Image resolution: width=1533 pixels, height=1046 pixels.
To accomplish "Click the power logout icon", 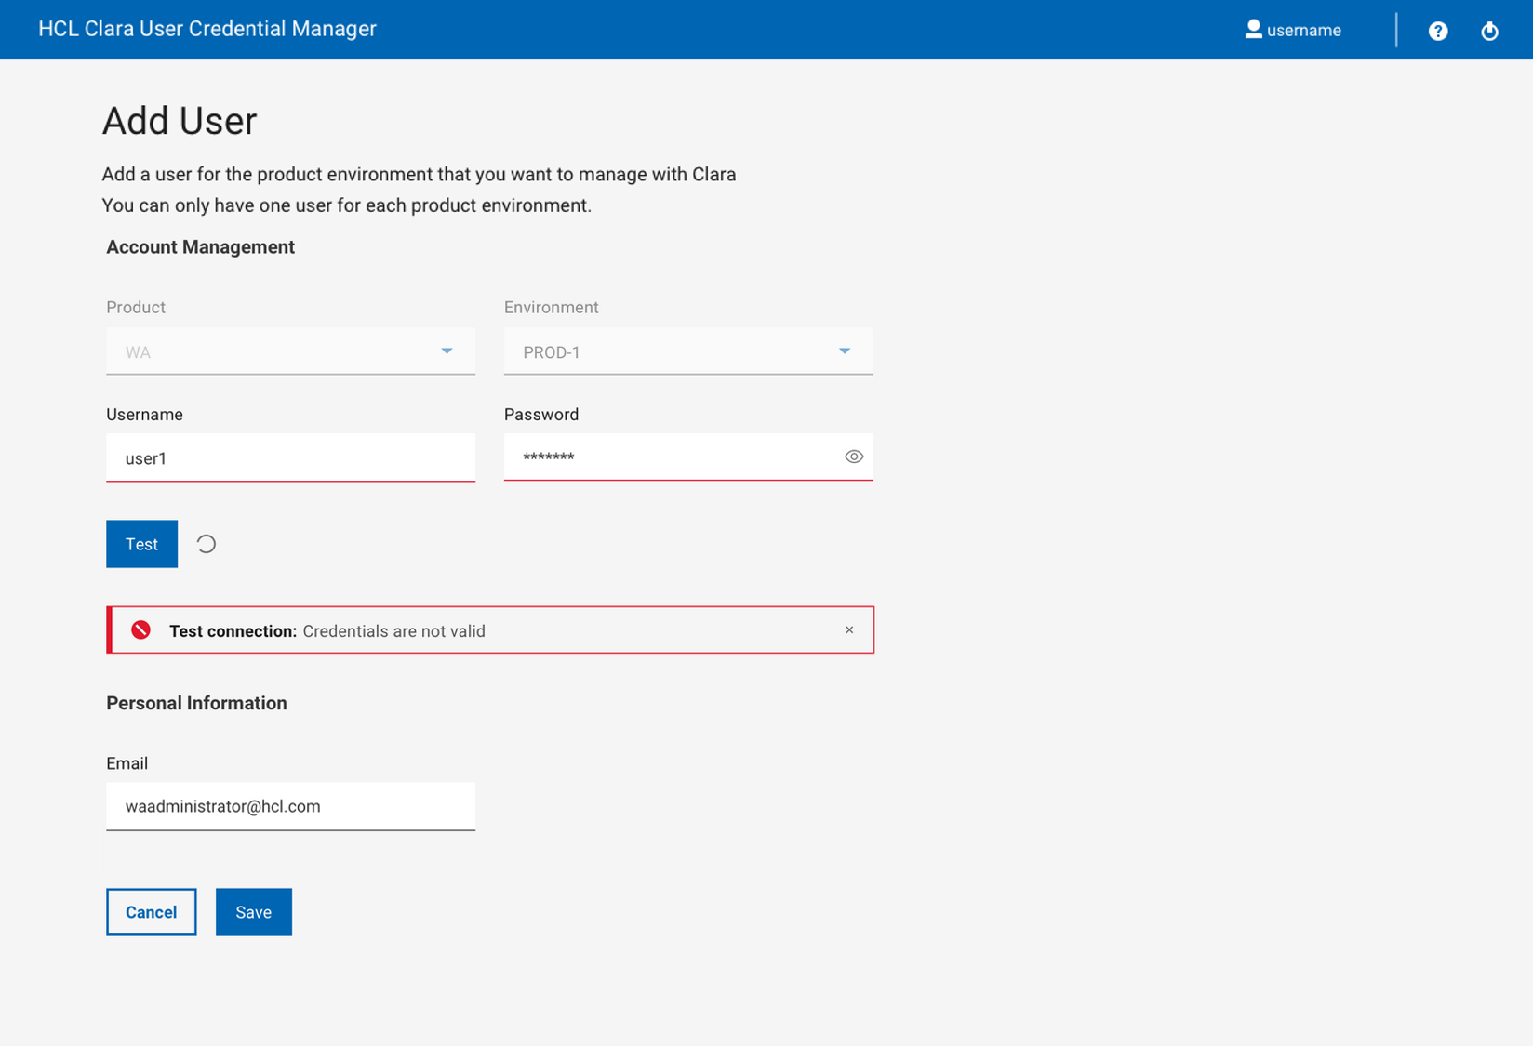I will pos(1489,31).
